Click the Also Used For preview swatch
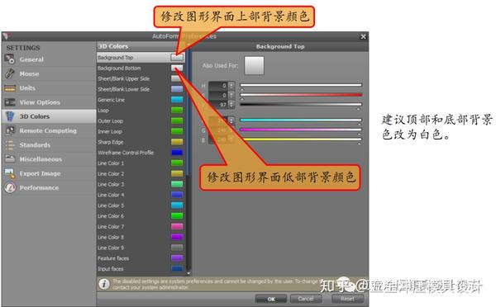Screen dimensions: 496x307 click(x=254, y=66)
